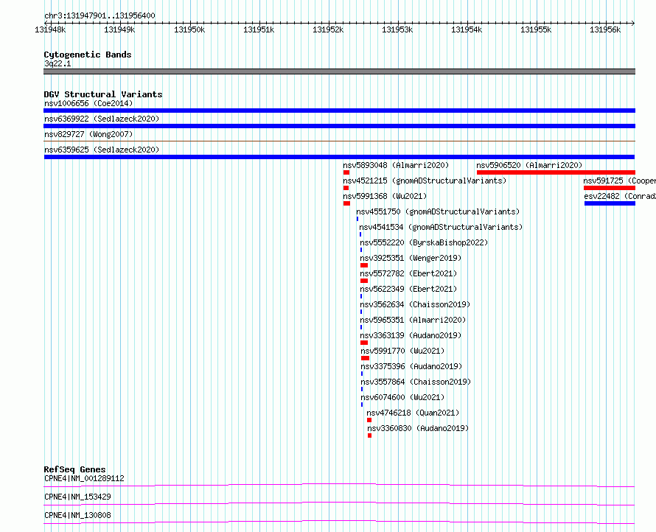The height and width of the screenshot is (532, 656).
Task: Click nsv3562634 (Chaisson2019) label
Action: [x=415, y=304]
